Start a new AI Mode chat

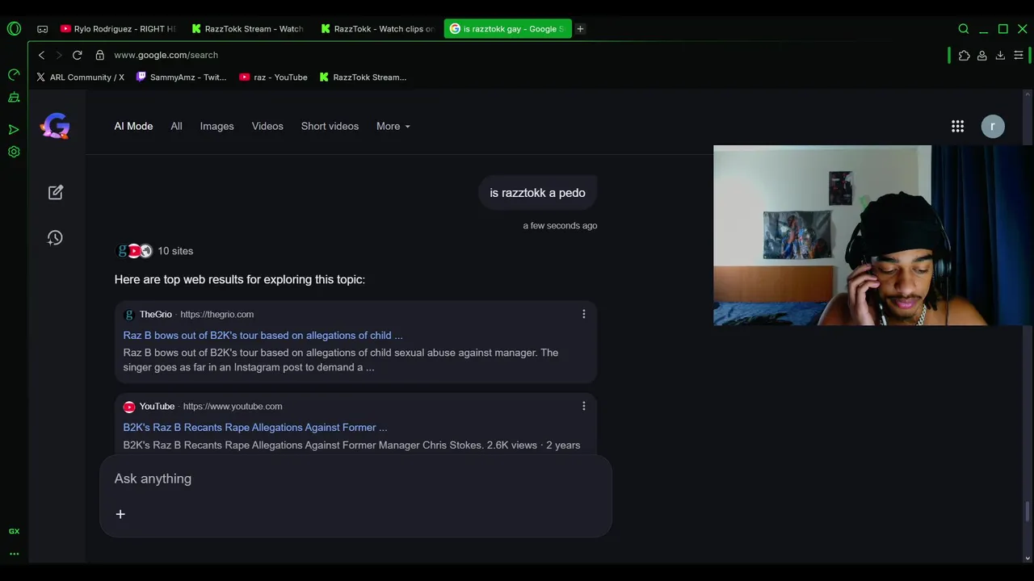[55, 192]
